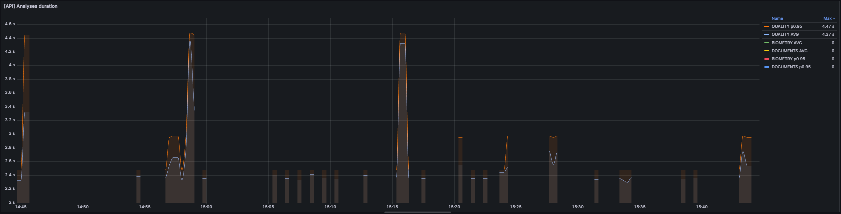Toggle the BIOMETRY AVG series label
841x214 pixels.
[786, 43]
